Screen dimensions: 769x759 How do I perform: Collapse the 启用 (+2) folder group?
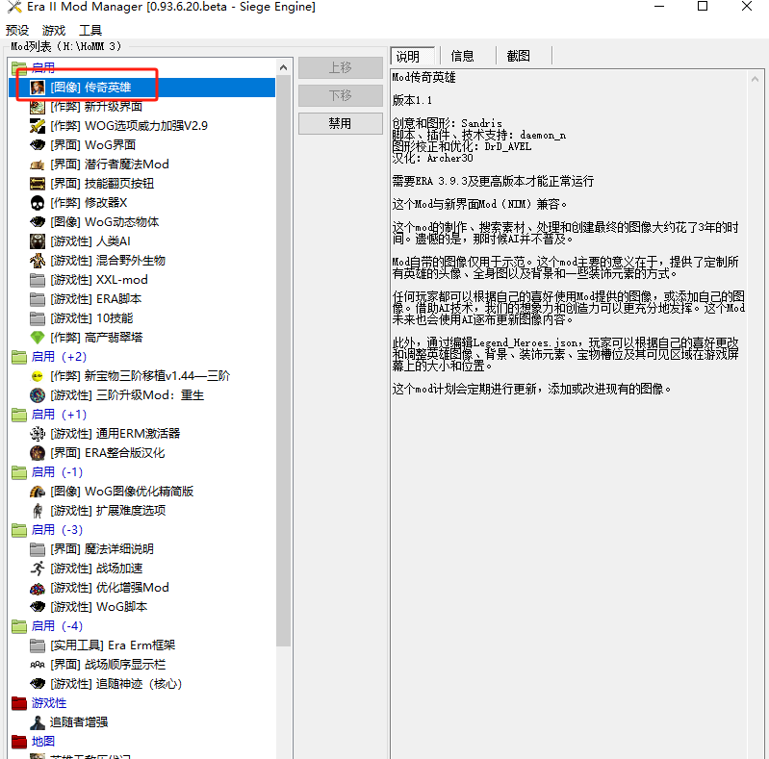[x=19, y=357]
